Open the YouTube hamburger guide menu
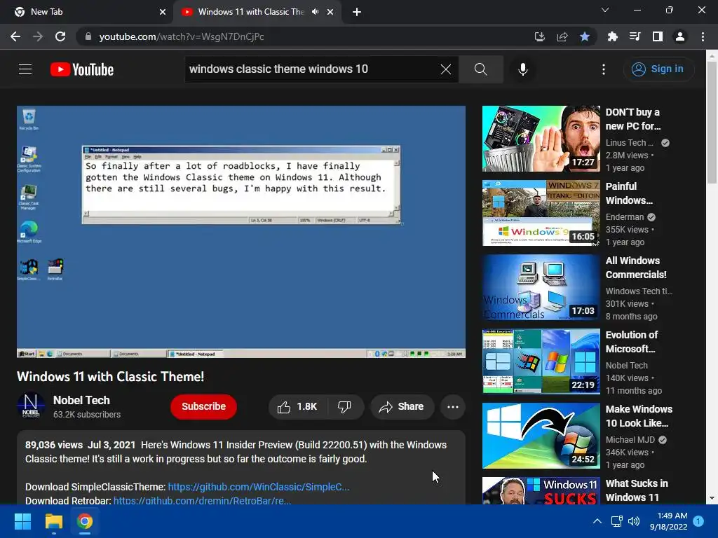Screen dimensions: 718x538 tap(25, 69)
